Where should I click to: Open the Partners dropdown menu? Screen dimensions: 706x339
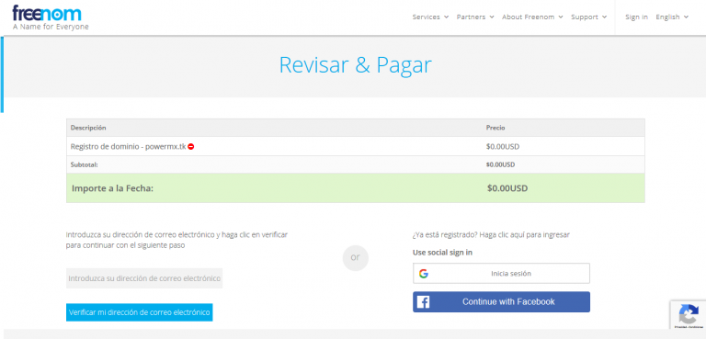(475, 17)
